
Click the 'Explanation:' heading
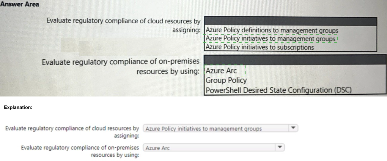[x=18, y=108]
